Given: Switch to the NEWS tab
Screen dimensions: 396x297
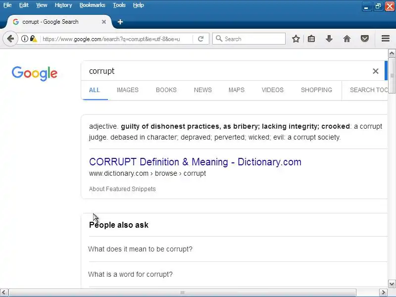Looking at the screenshot, I should [x=203, y=90].
